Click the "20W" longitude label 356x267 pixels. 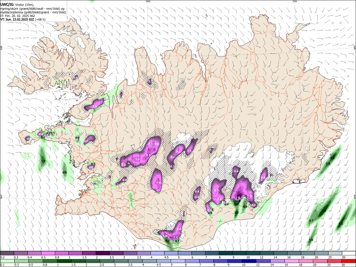click(148, 1)
